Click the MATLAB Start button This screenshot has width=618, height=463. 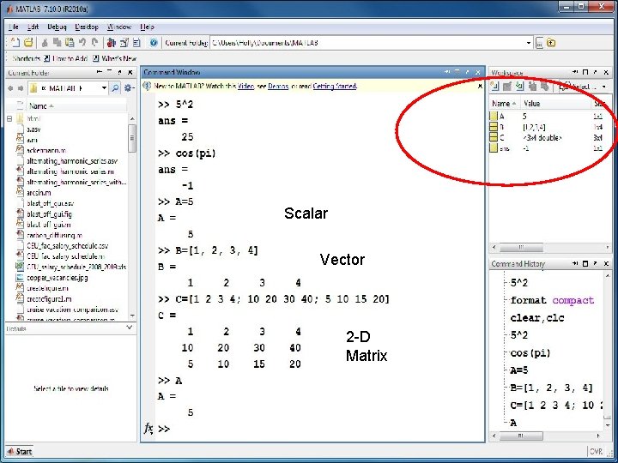tap(19, 451)
